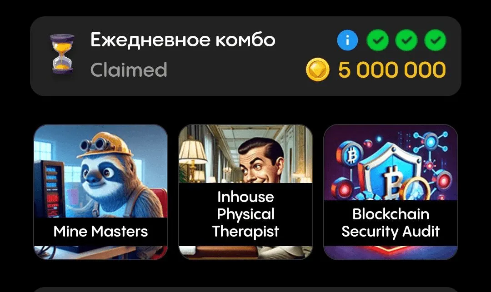Click the middle green checkmark circle
The image size is (491, 292).
coord(406,40)
